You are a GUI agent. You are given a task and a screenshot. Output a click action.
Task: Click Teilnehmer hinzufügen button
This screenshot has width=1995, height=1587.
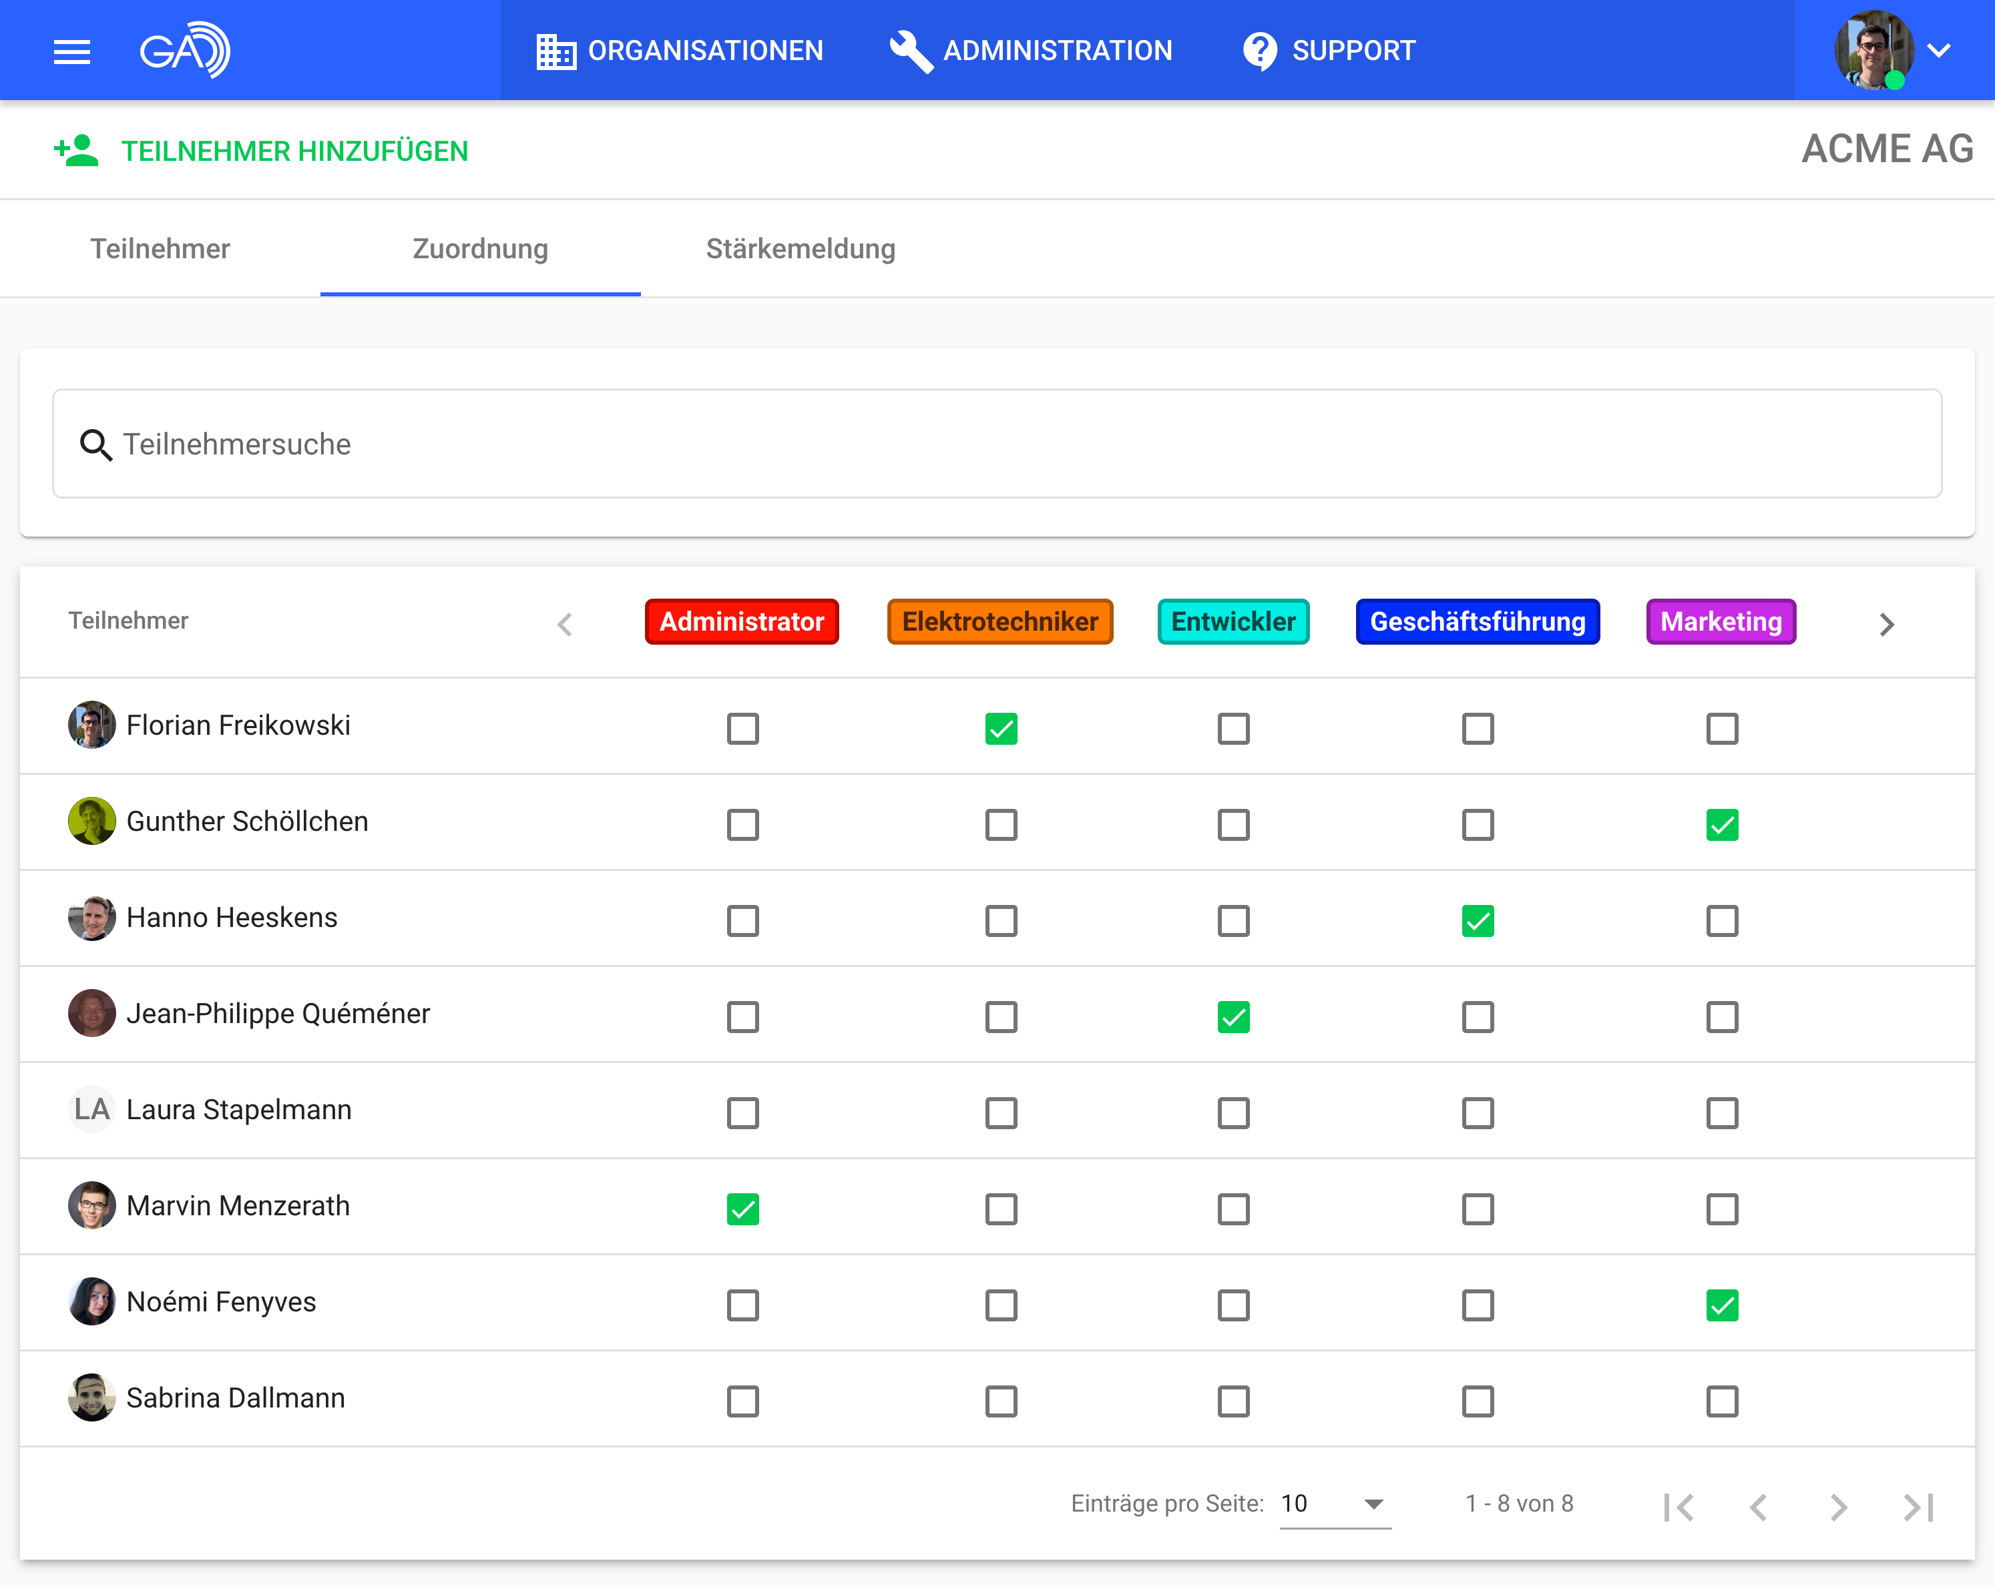tap(294, 151)
